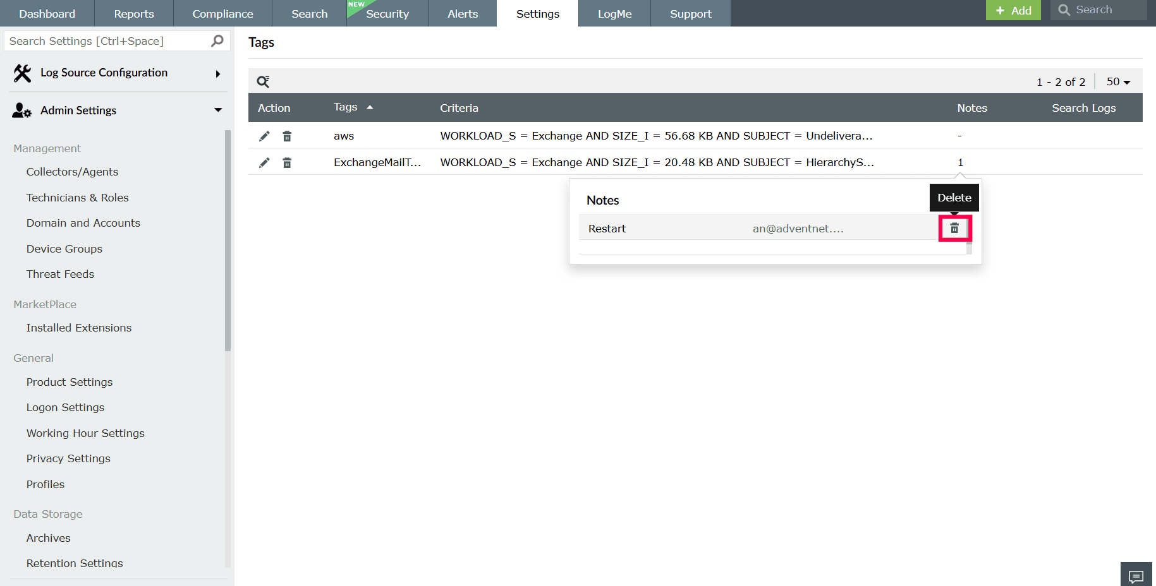Image resolution: width=1156 pixels, height=586 pixels.
Task: Click the sidebar vertical scrollbar
Action: [x=228, y=240]
